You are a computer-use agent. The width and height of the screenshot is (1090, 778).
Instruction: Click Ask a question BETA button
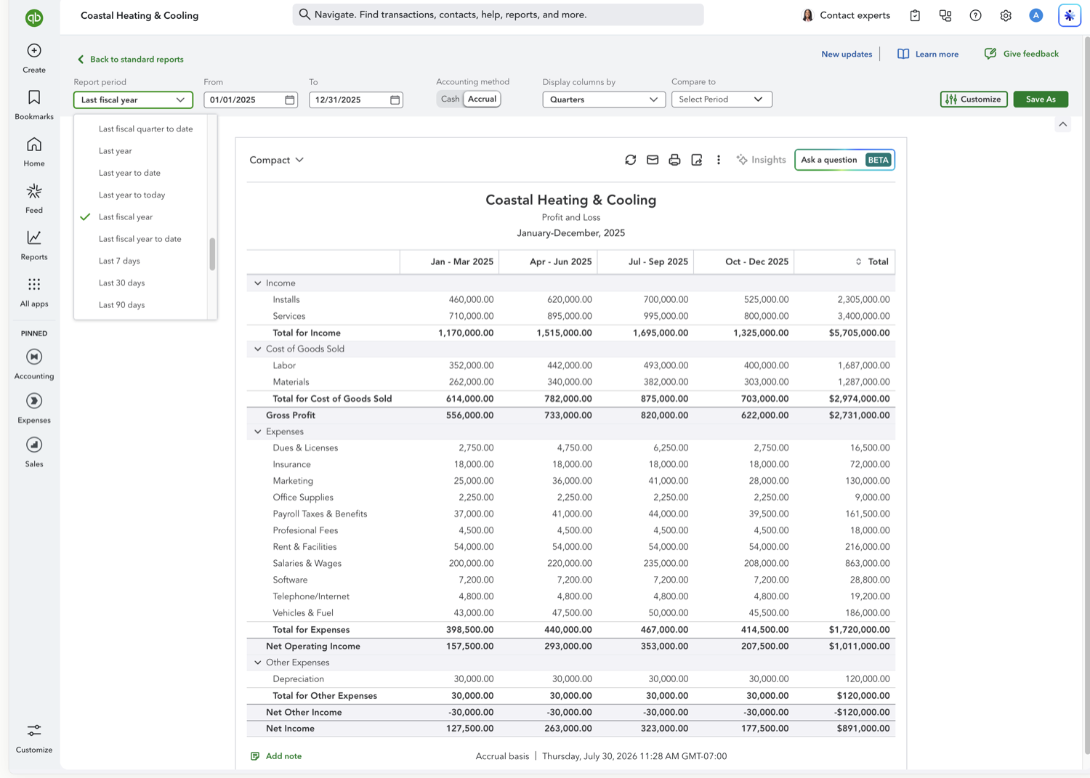(844, 160)
